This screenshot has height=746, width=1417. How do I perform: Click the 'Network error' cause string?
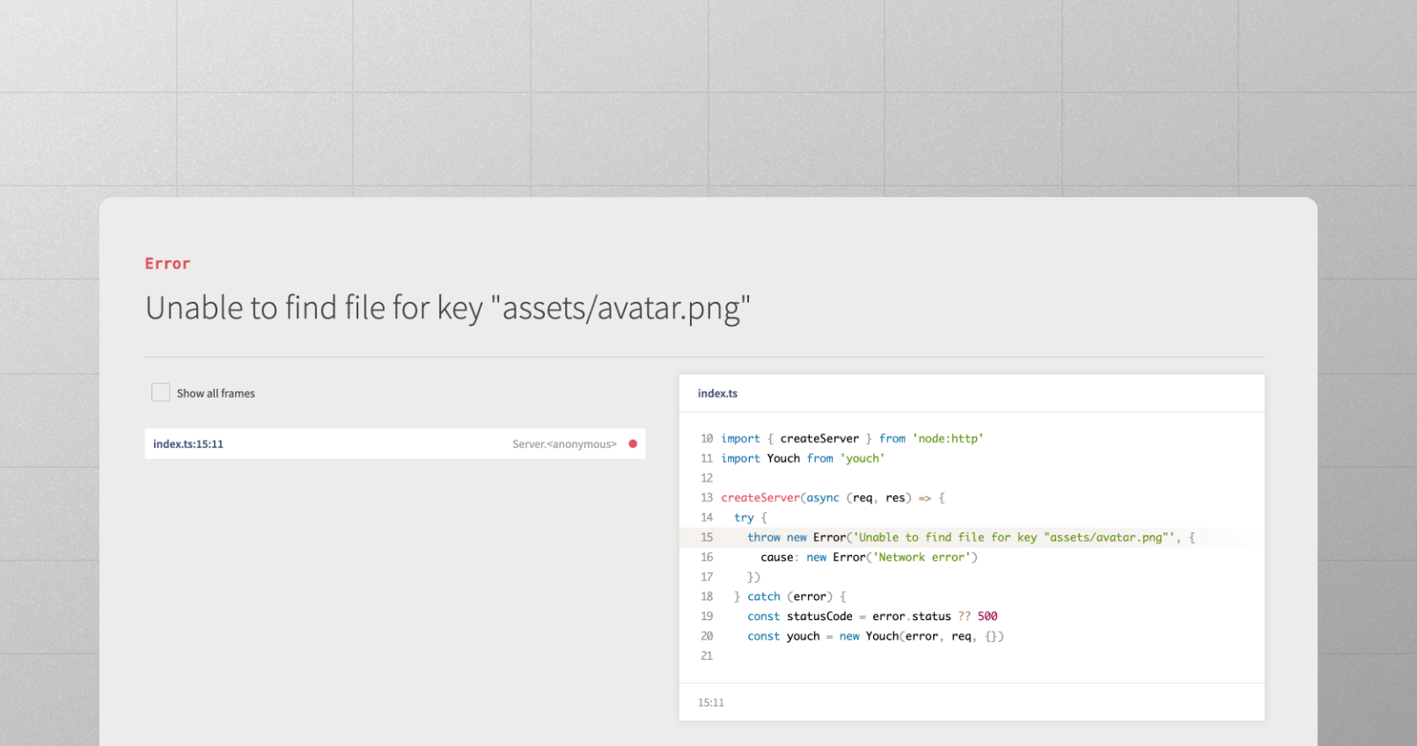(x=925, y=558)
